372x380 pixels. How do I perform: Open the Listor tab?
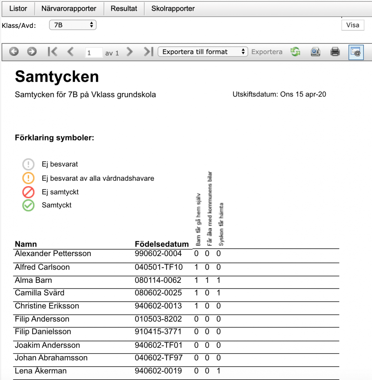click(x=18, y=9)
